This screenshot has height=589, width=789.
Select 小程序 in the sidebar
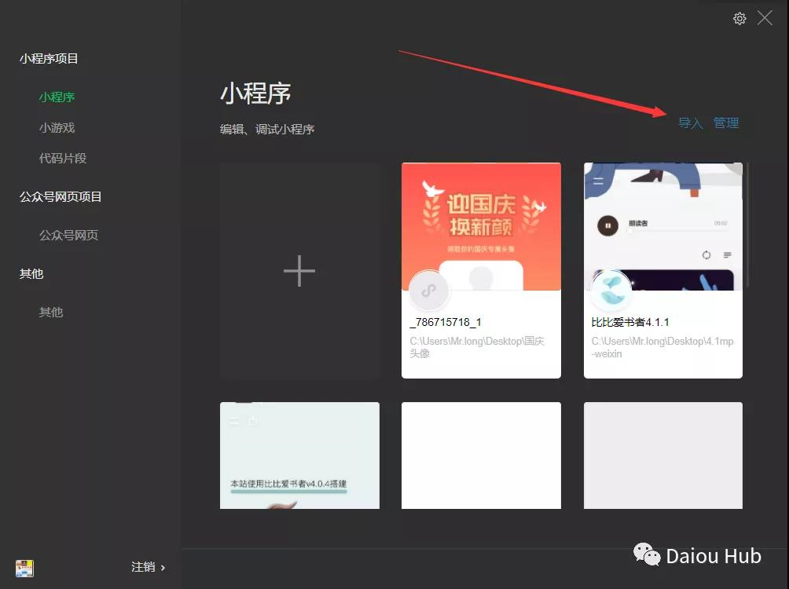57,97
